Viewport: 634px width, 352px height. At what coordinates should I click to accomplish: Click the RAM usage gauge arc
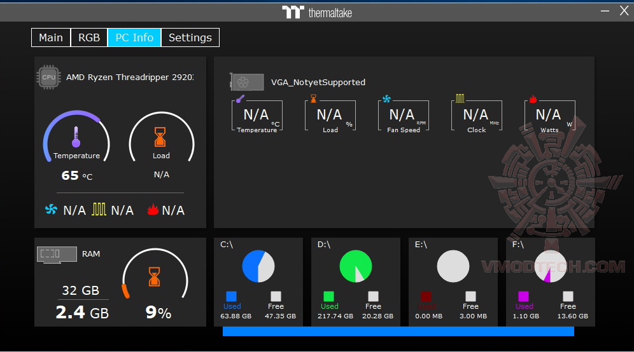point(155,273)
